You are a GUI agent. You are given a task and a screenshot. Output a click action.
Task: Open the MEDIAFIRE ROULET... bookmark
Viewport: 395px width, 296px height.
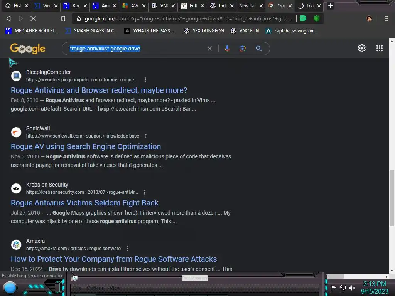point(32,31)
